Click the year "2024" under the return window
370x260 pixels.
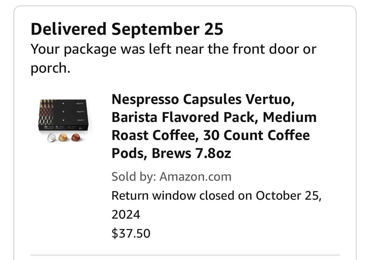[126, 215]
